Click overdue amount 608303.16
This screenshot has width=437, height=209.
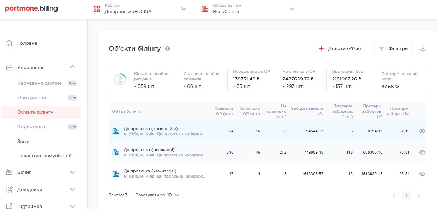(372, 152)
